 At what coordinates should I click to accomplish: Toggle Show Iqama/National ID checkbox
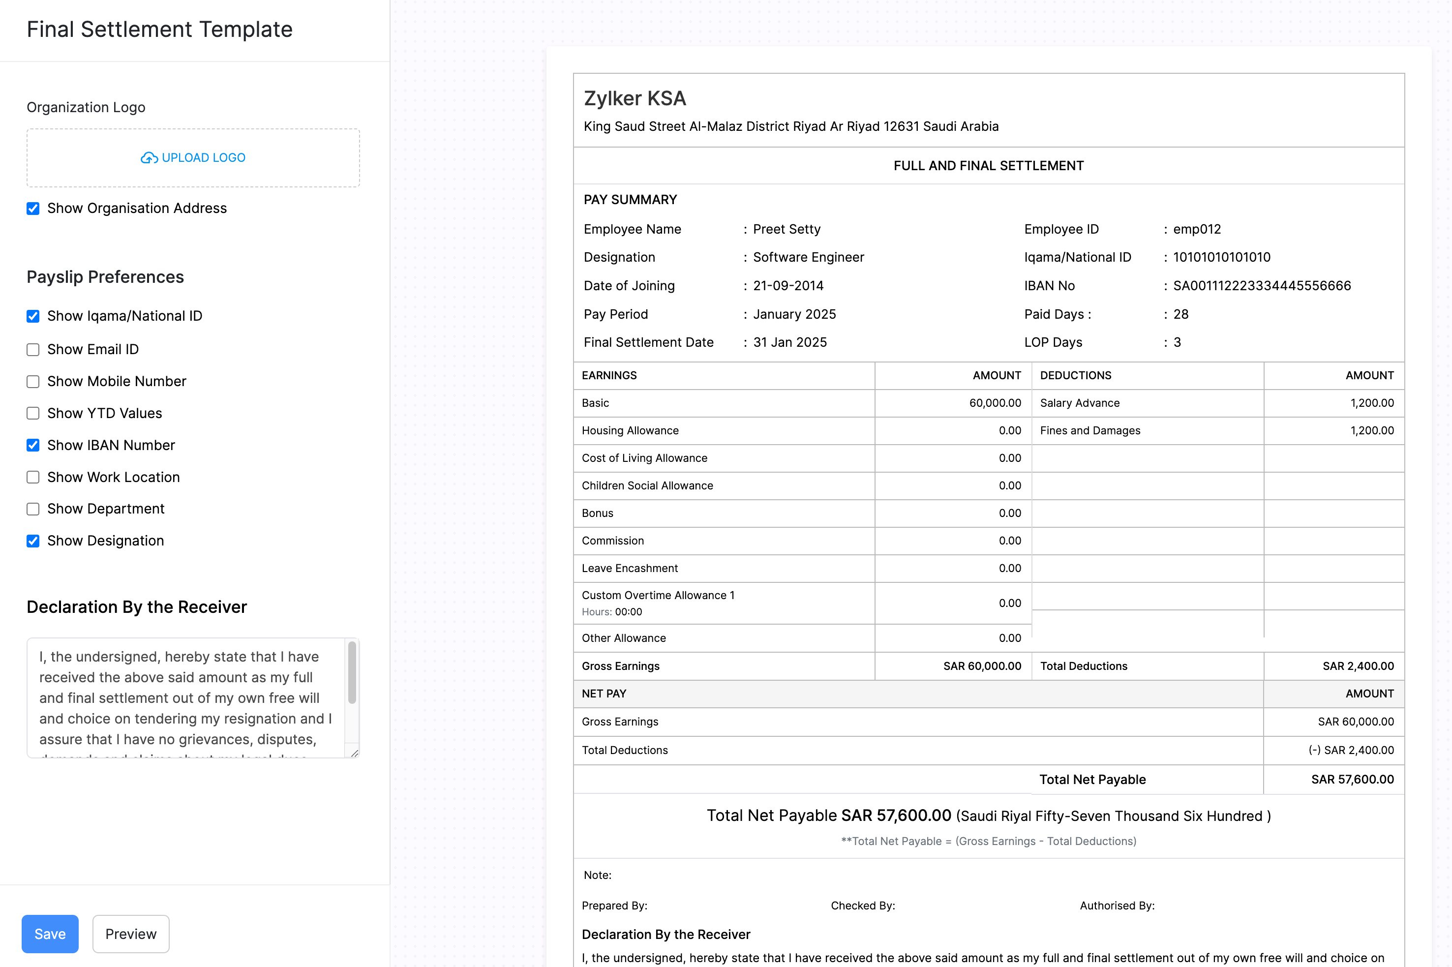32,315
